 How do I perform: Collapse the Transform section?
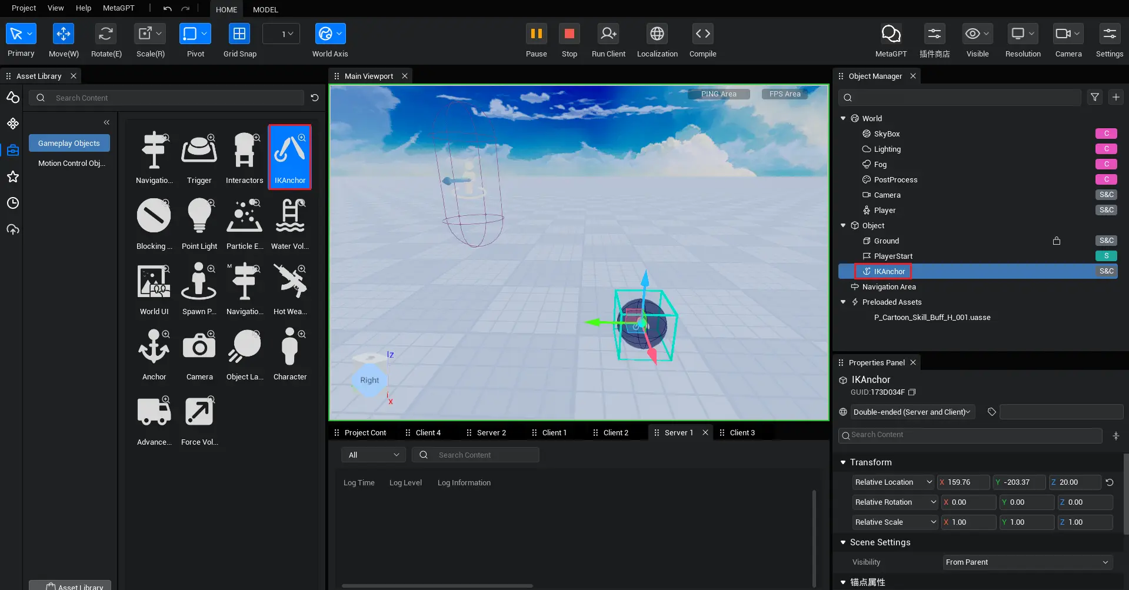pyautogui.click(x=843, y=462)
